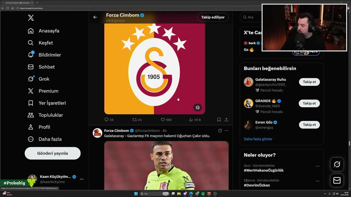Open Anasayfa home feed
The image size is (351, 197).
click(44, 31)
